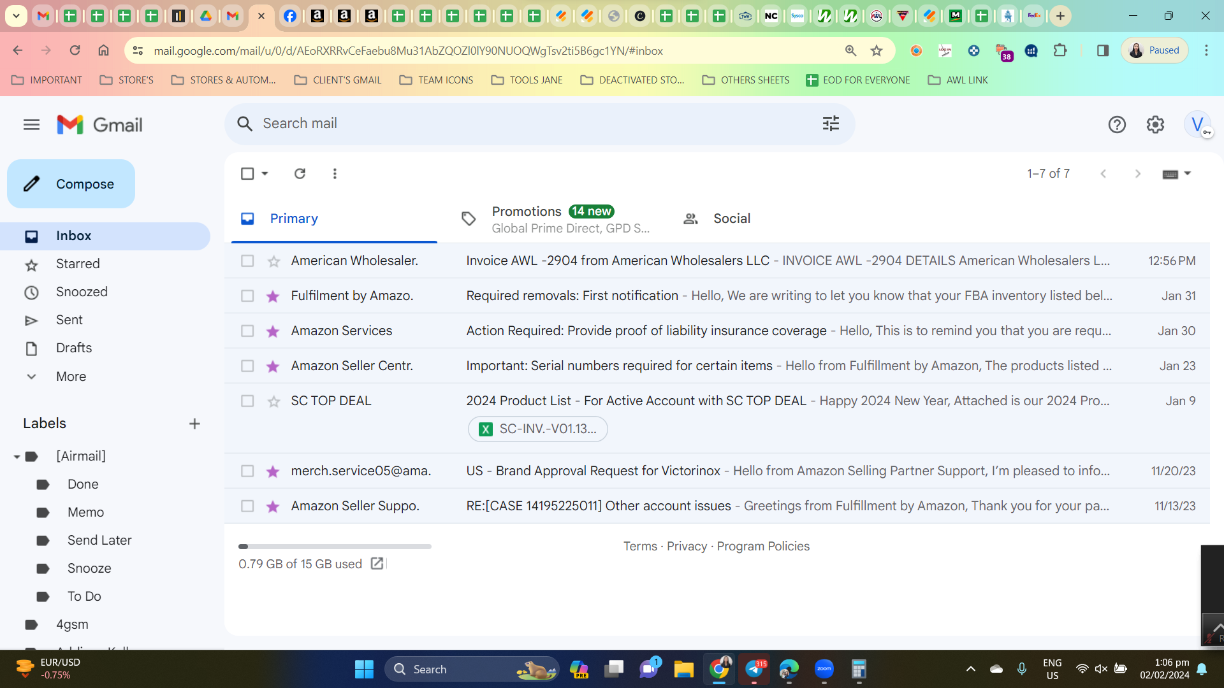Open the IMPORTANT bookmarks folder

tap(47, 80)
